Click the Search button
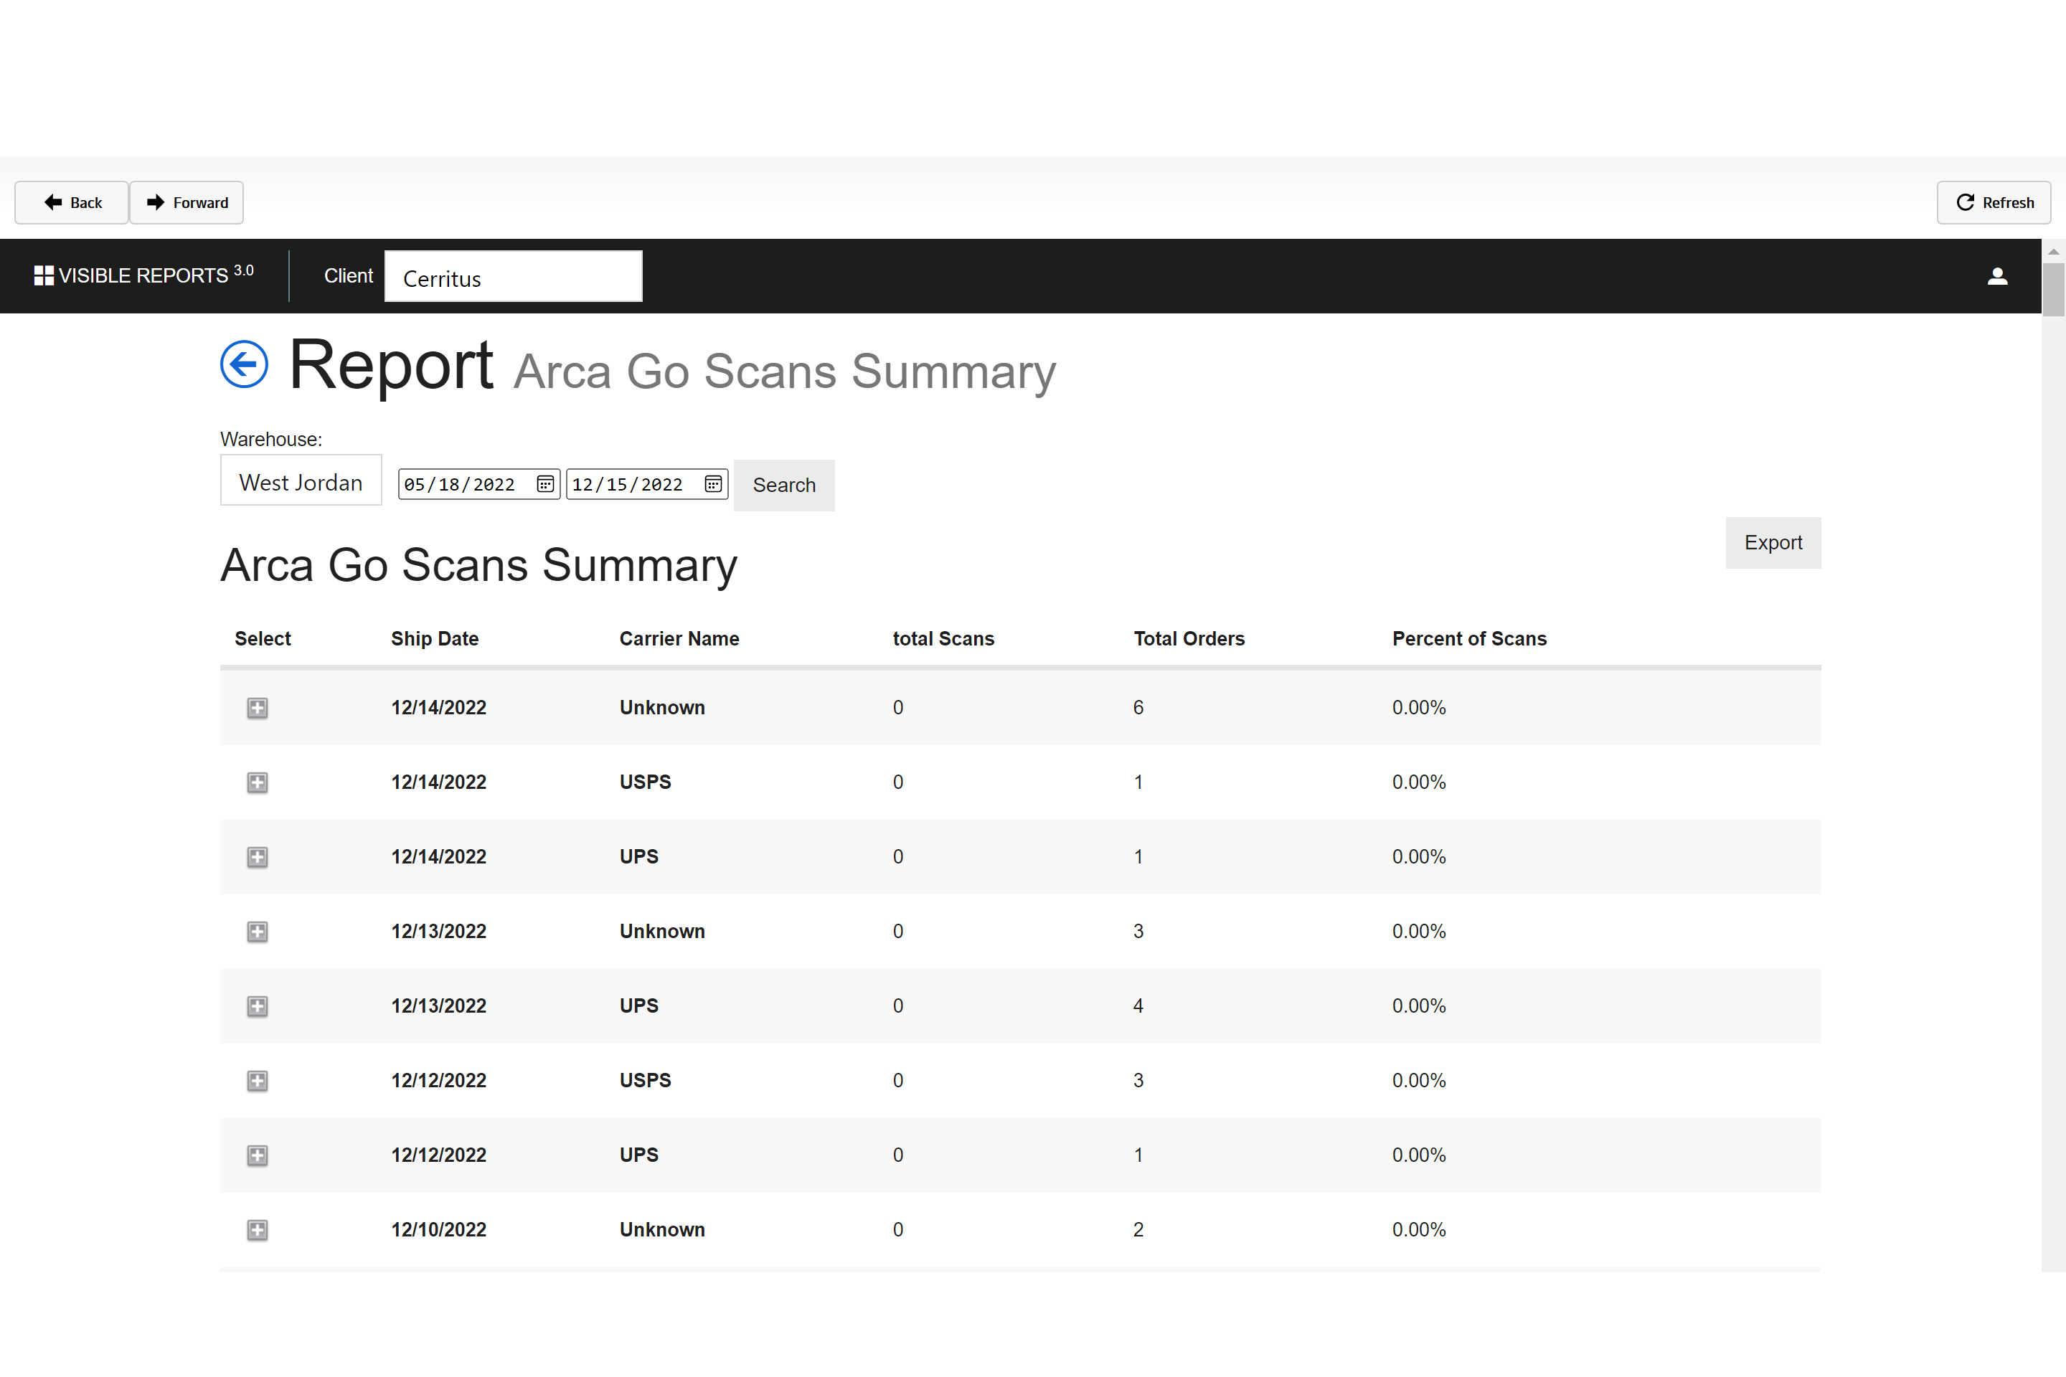The height and width of the screenshot is (1377, 2066). [x=784, y=486]
